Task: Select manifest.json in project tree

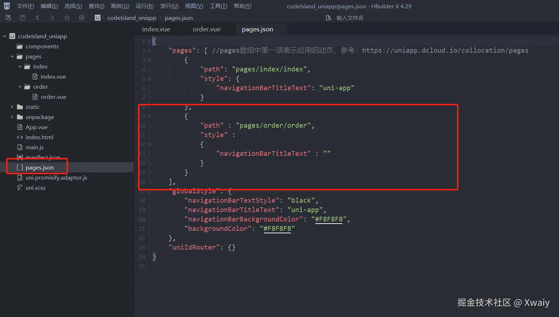Action: tap(43, 157)
